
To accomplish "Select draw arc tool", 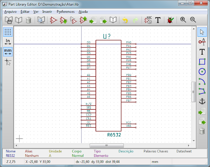I will coord(202,82).
